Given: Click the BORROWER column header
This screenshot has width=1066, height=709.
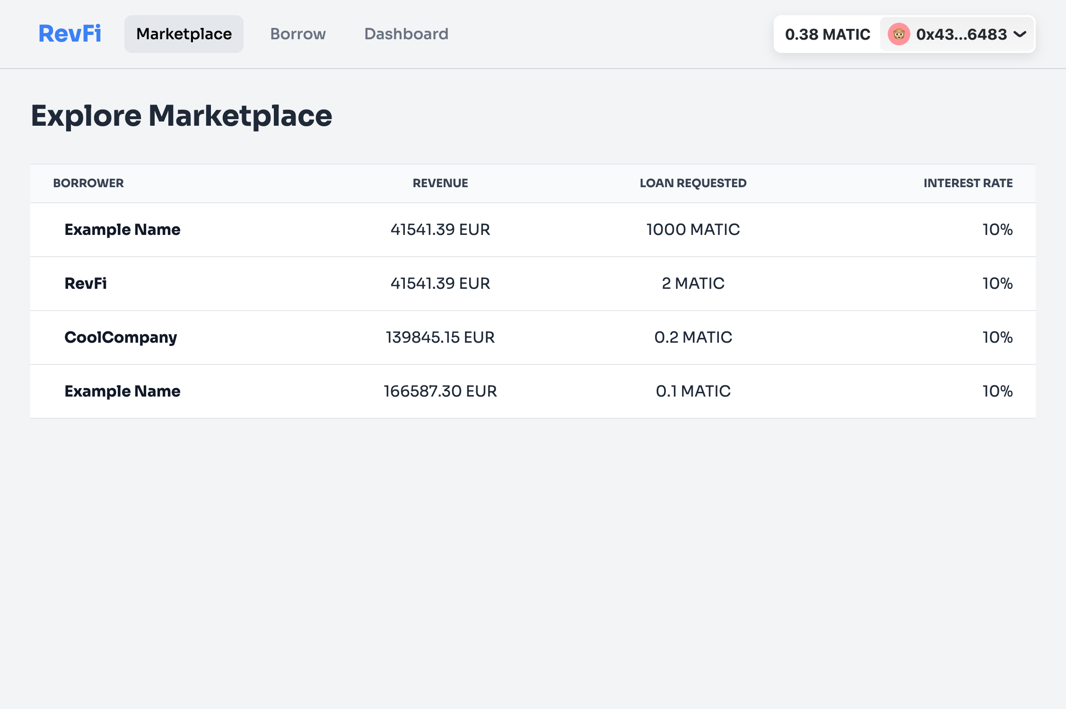Looking at the screenshot, I should click(x=88, y=183).
